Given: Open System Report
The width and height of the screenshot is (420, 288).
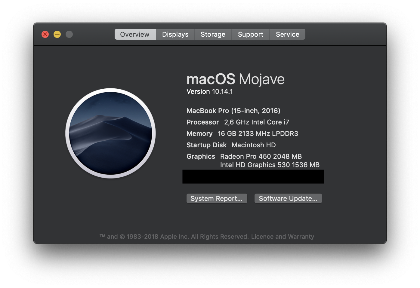Looking at the screenshot, I should pos(217,198).
